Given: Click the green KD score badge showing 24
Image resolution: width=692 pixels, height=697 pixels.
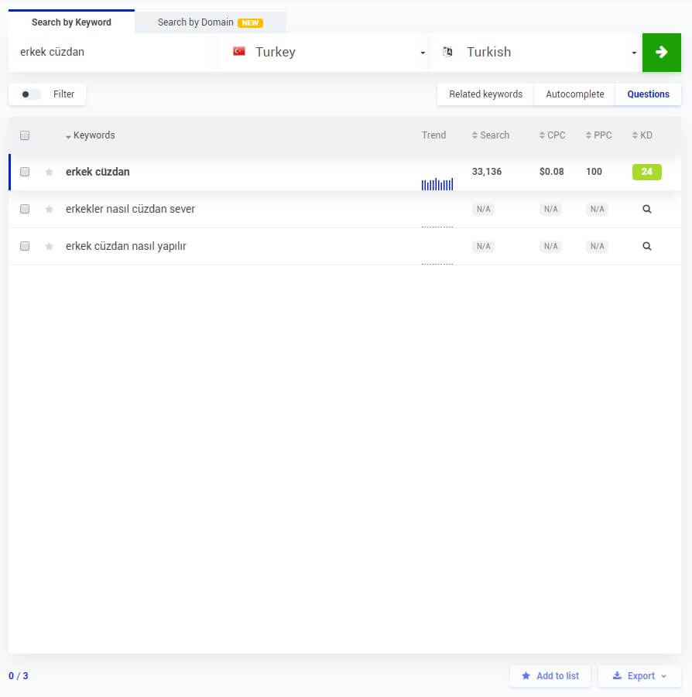Looking at the screenshot, I should [x=646, y=172].
